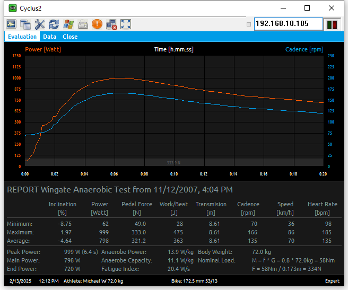Screen dimensions: 348x290
Task: Click the orange exclamation warning icon
Action: coord(97,24)
